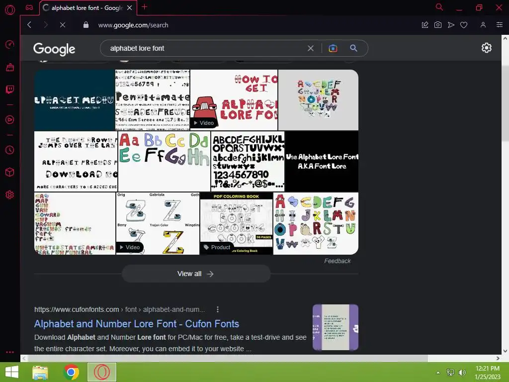This screenshot has width=509, height=382.
Task: Open the cufonfonts.com URL breadcrumb
Action: [x=119, y=309]
